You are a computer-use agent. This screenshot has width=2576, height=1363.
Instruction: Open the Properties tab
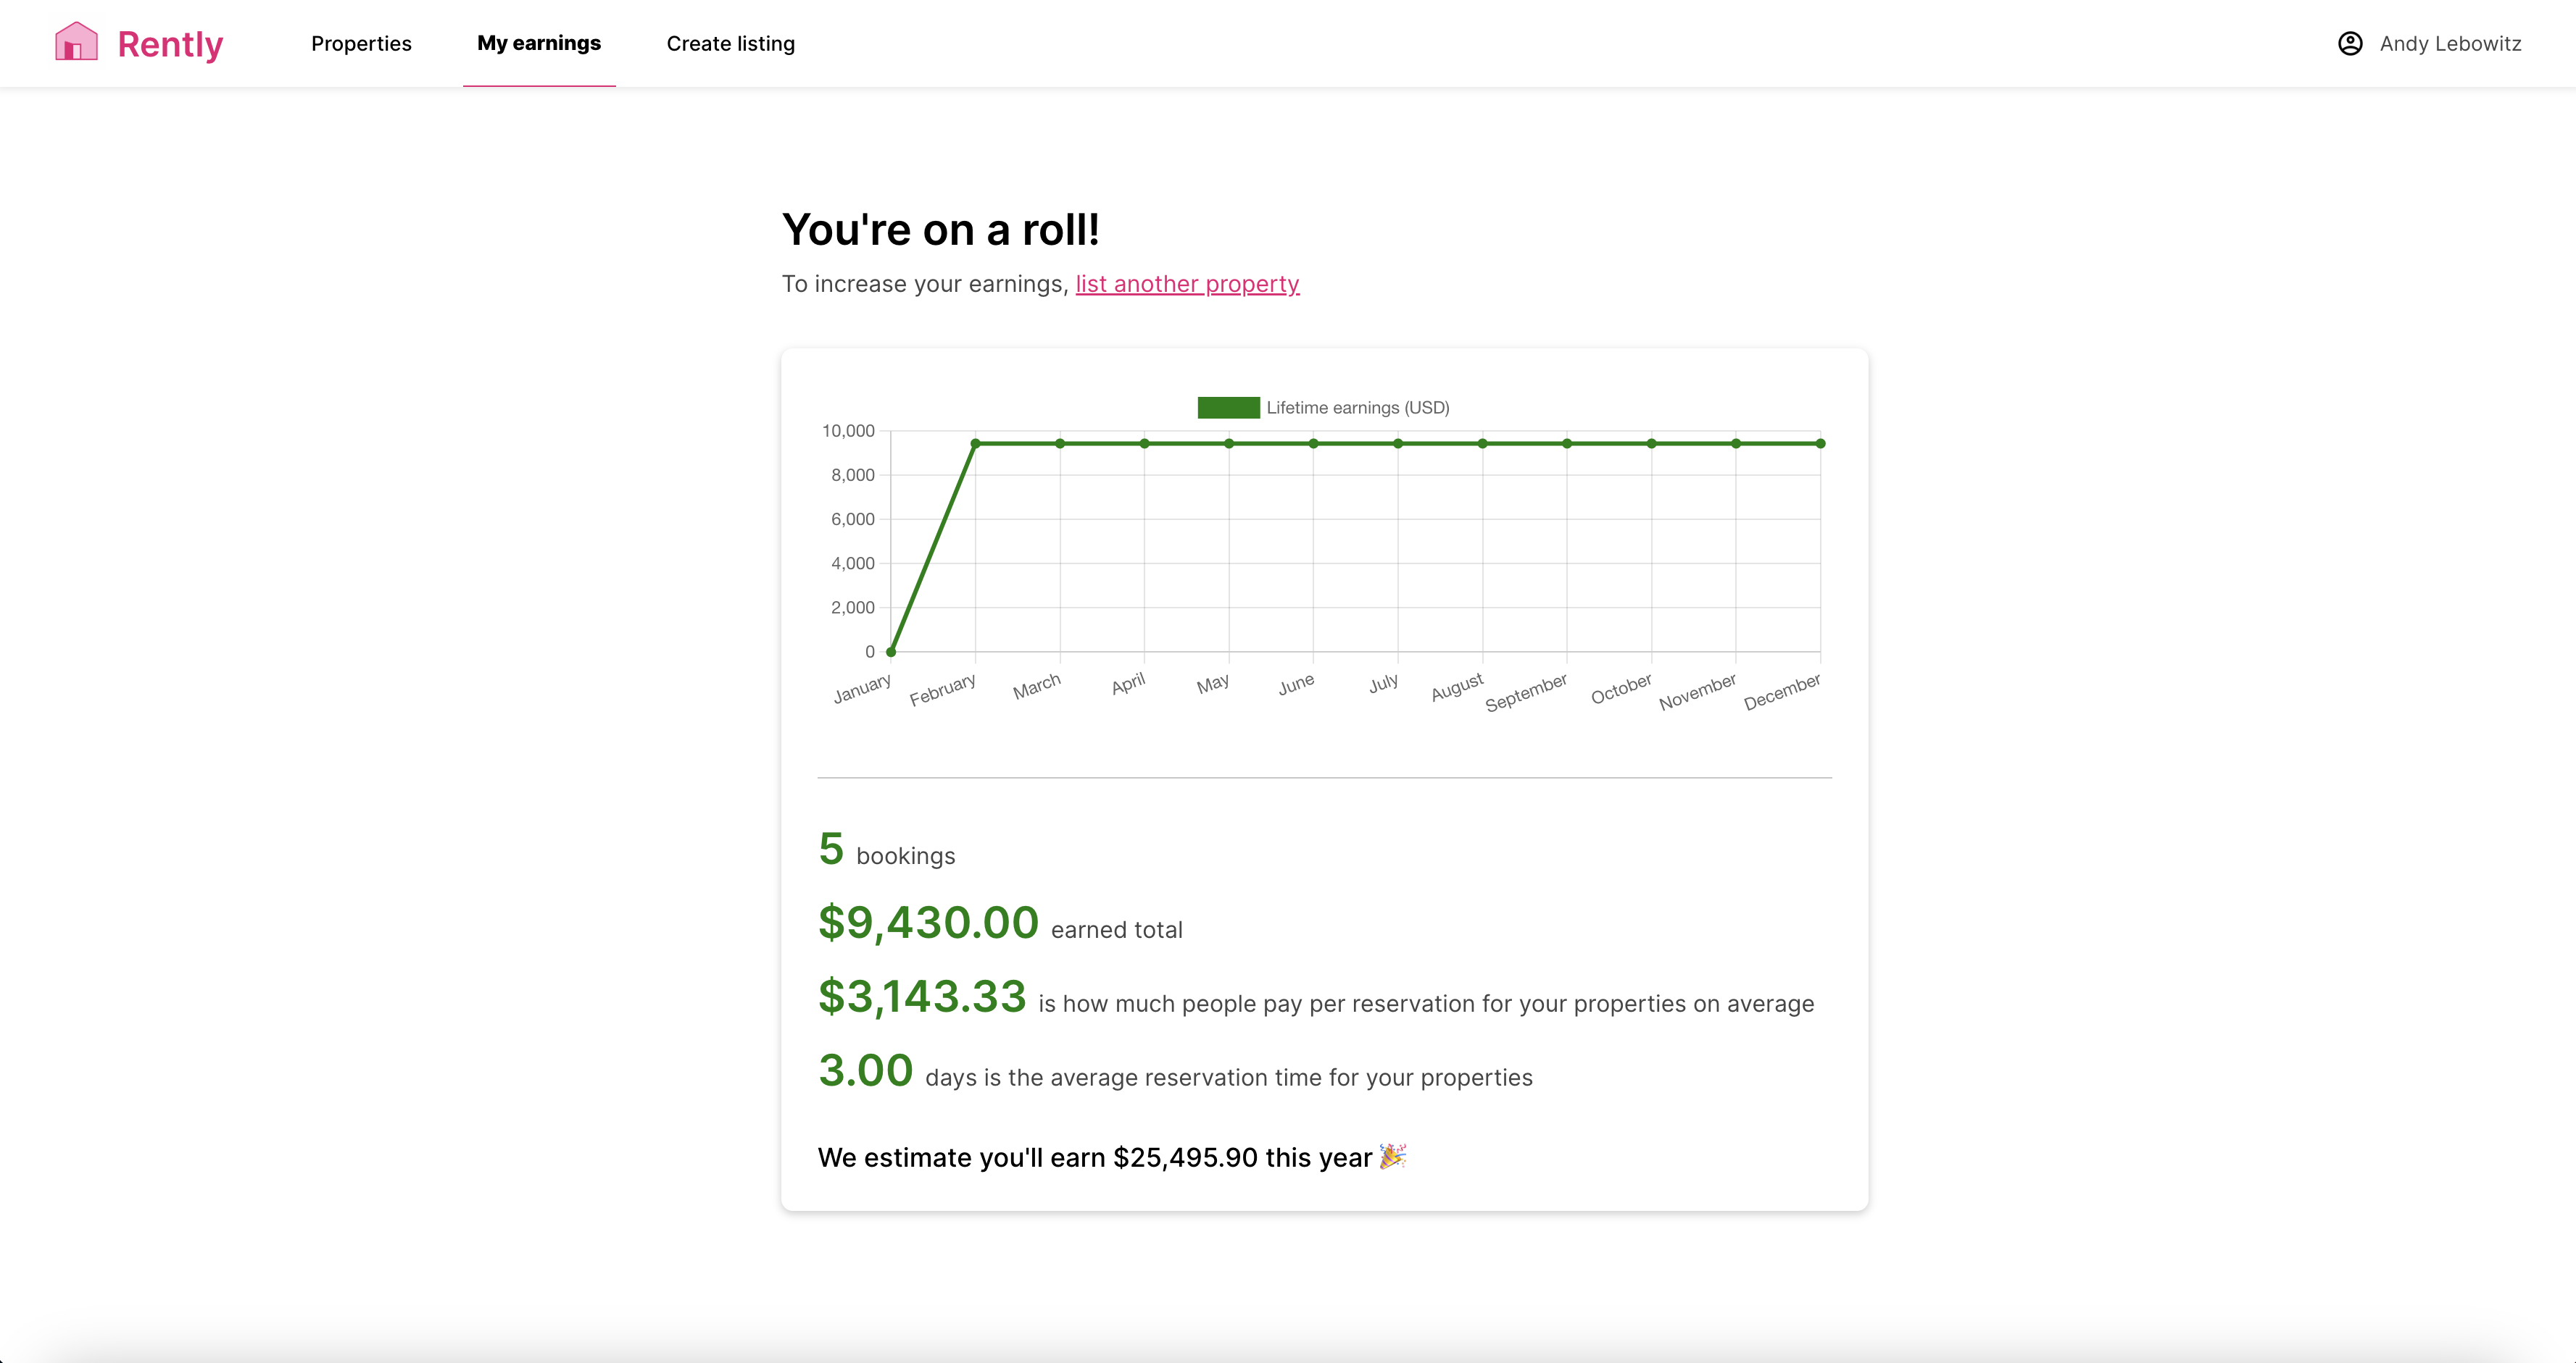(361, 43)
